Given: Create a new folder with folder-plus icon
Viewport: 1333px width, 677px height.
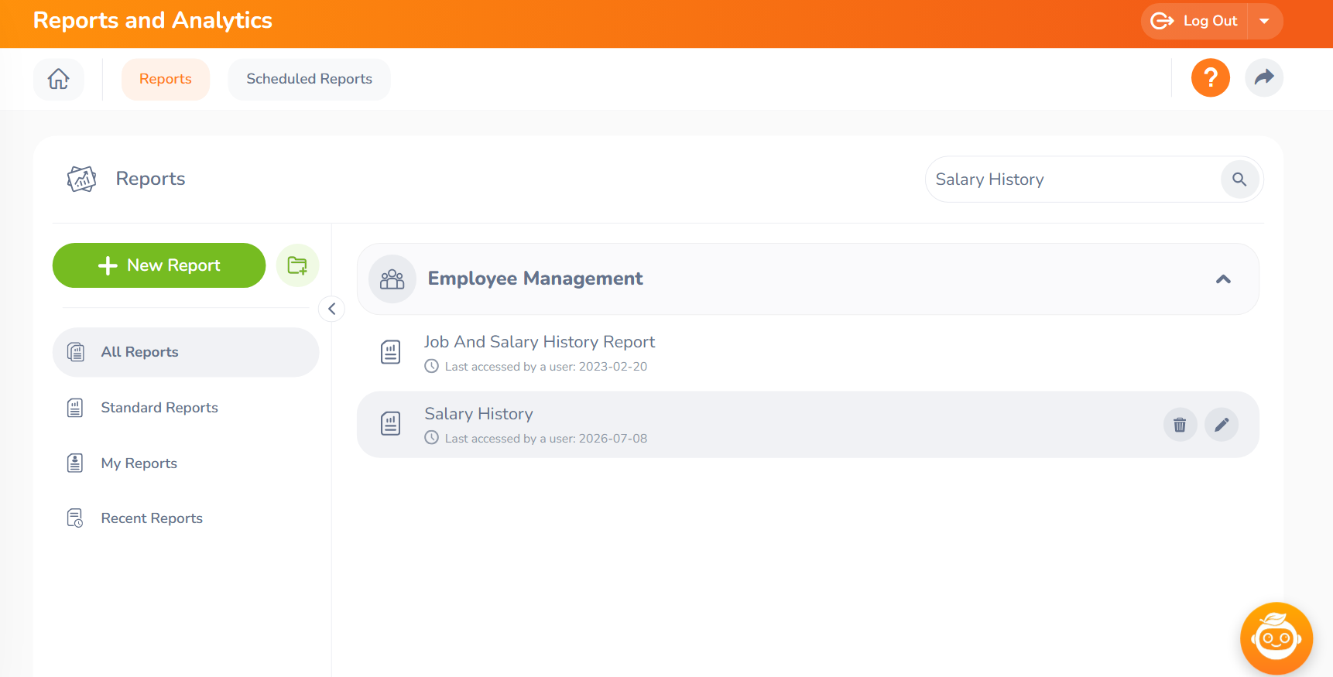Looking at the screenshot, I should point(297,265).
